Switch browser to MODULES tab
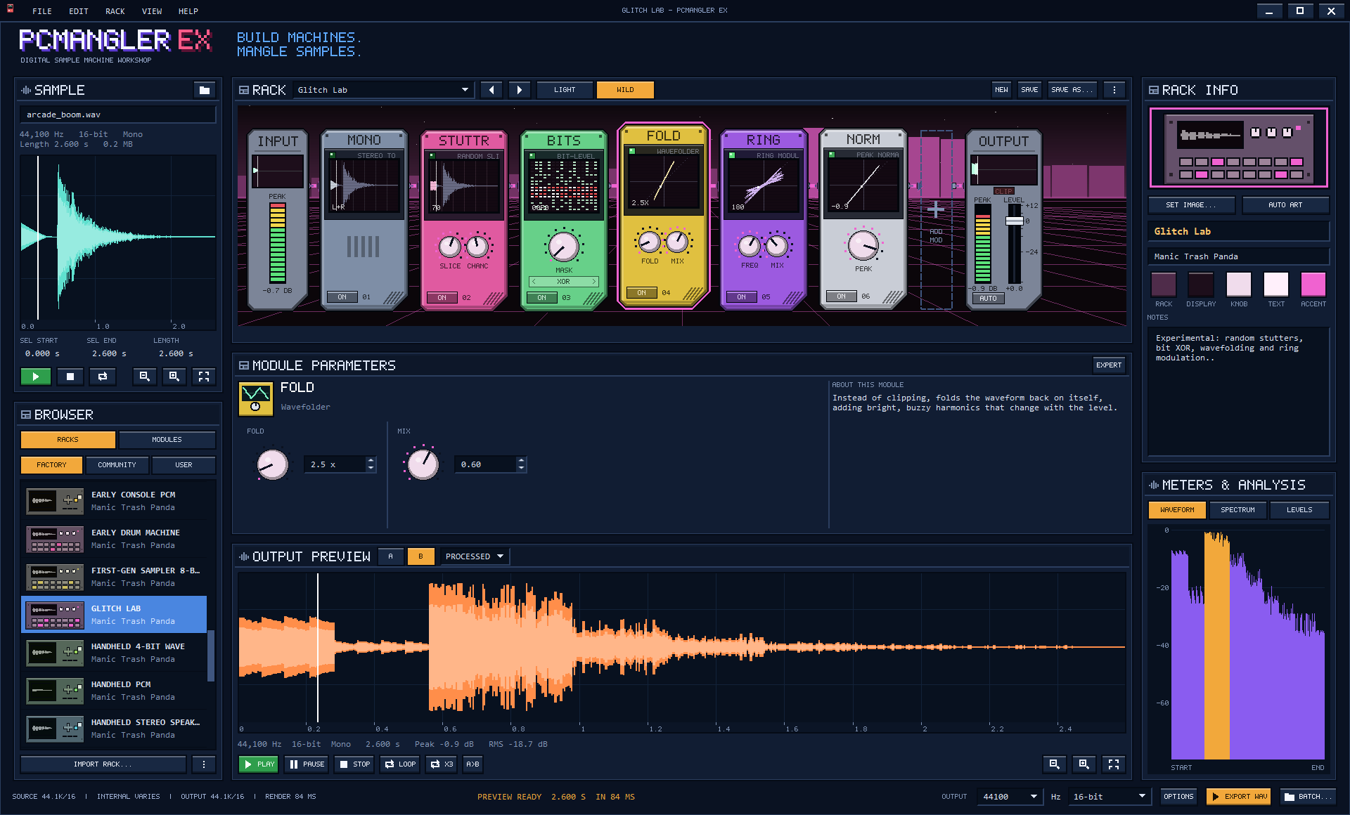Viewport: 1350px width, 815px height. click(x=167, y=440)
